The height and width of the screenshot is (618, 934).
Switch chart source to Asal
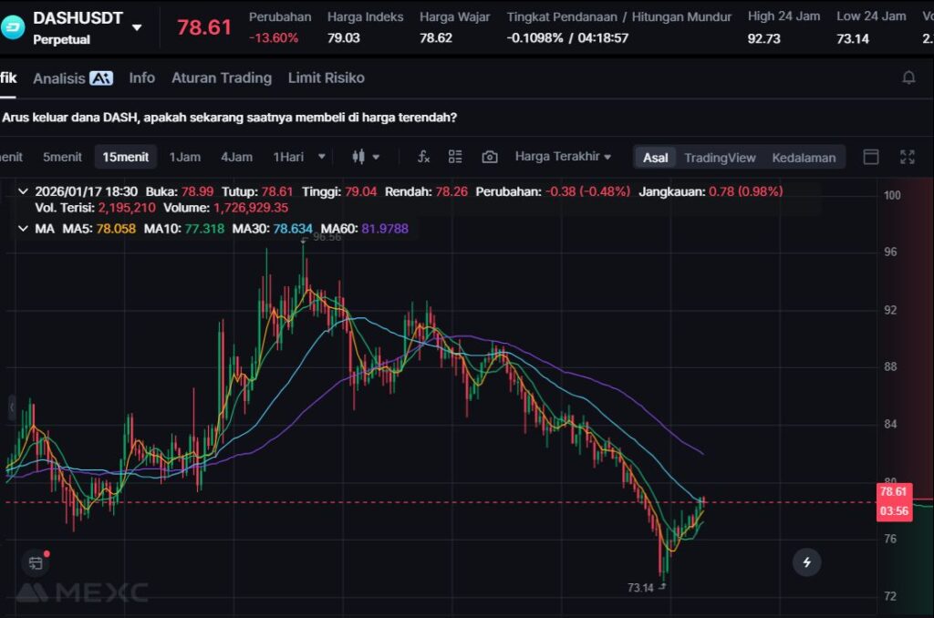tap(655, 158)
